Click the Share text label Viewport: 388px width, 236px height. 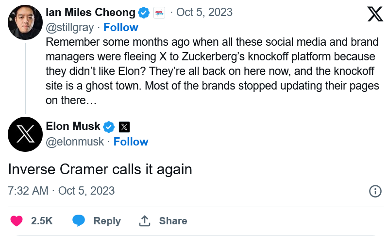coord(173,221)
